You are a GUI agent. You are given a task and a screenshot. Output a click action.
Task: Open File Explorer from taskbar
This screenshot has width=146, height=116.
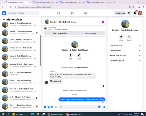click(x=38, y=114)
